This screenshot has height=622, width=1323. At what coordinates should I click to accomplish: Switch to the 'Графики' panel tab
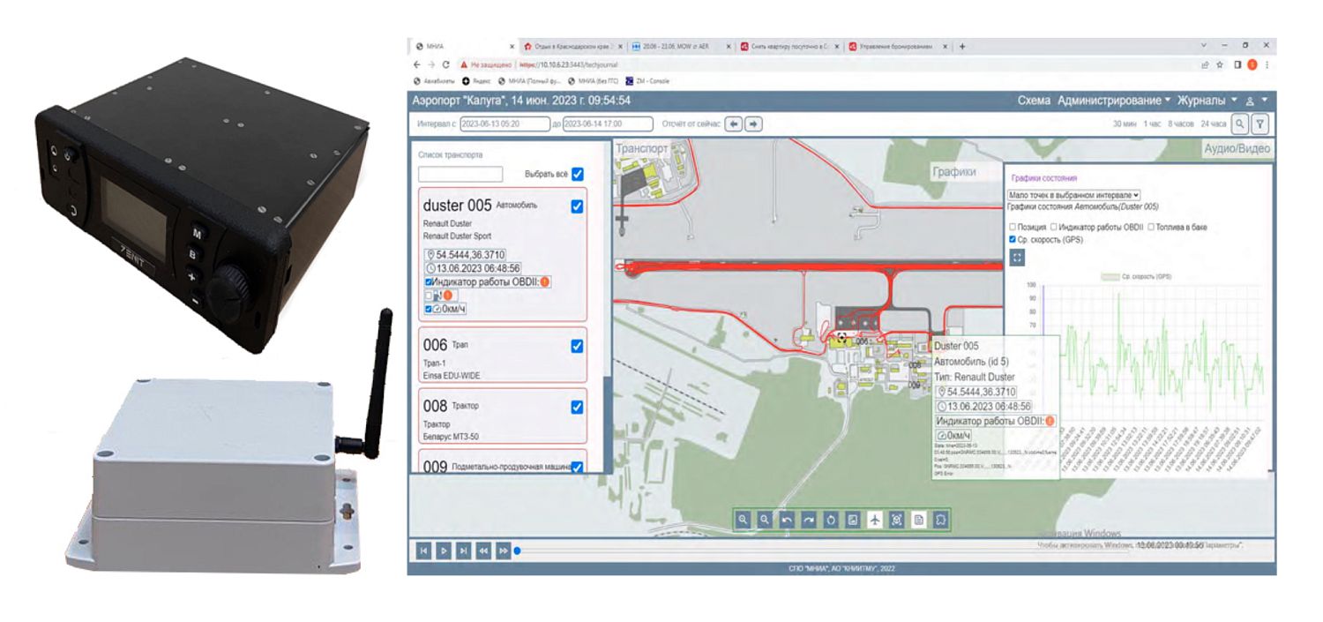tap(954, 172)
